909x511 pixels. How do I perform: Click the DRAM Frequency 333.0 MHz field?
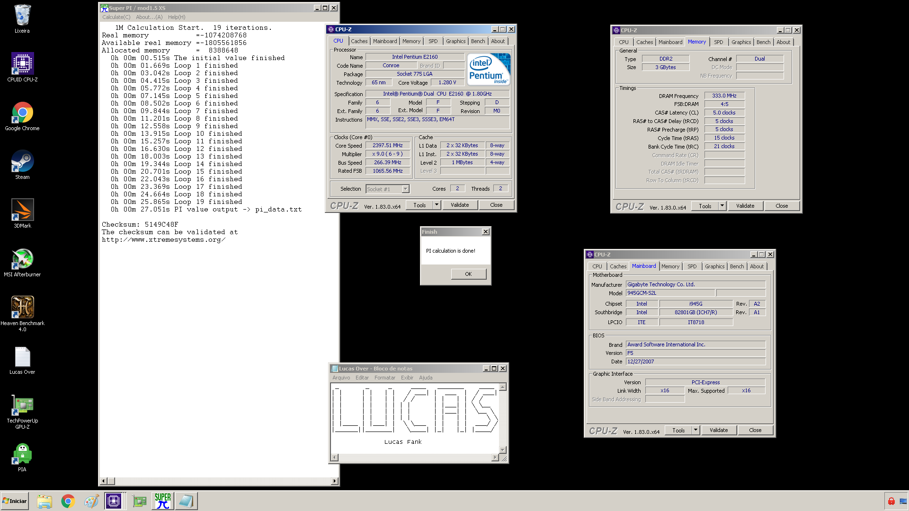tap(724, 96)
